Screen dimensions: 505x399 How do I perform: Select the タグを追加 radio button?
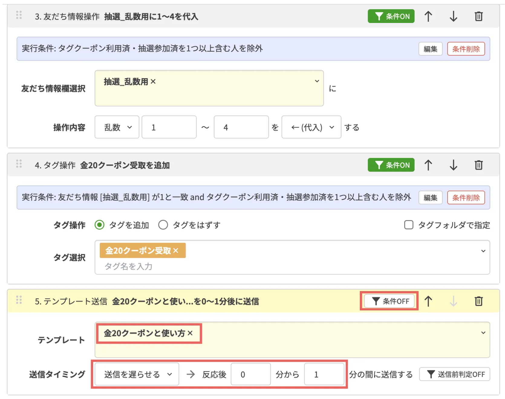point(99,225)
